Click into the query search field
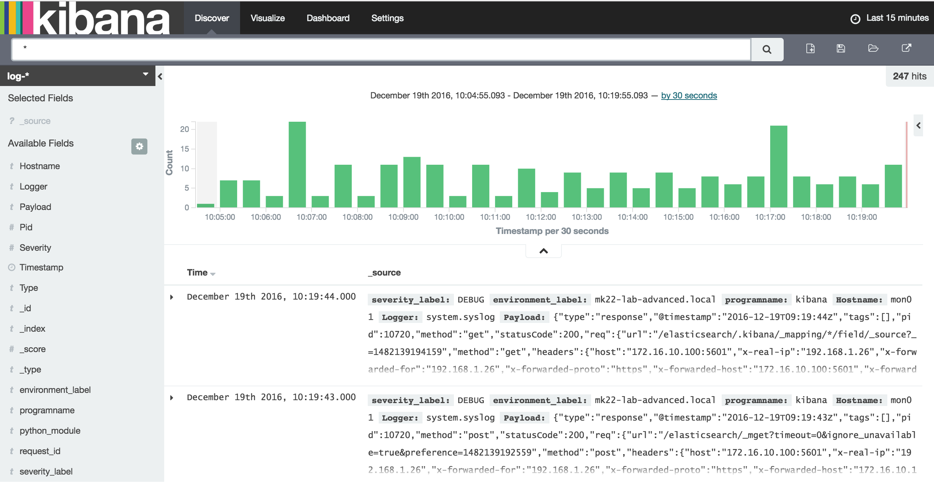The height and width of the screenshot is (484, 934). click(x=381, y=49)
